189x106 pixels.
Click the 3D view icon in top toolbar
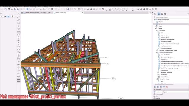[x=68, y=9]
